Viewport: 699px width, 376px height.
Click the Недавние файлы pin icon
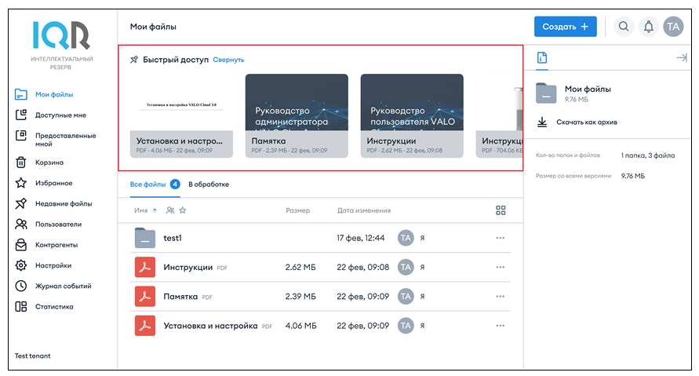(21, 203)
